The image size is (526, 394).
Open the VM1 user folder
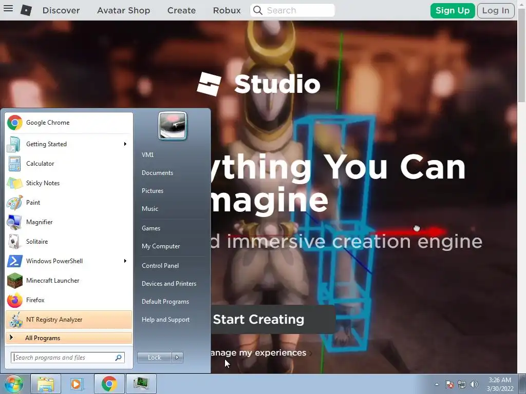coord(147,155)
